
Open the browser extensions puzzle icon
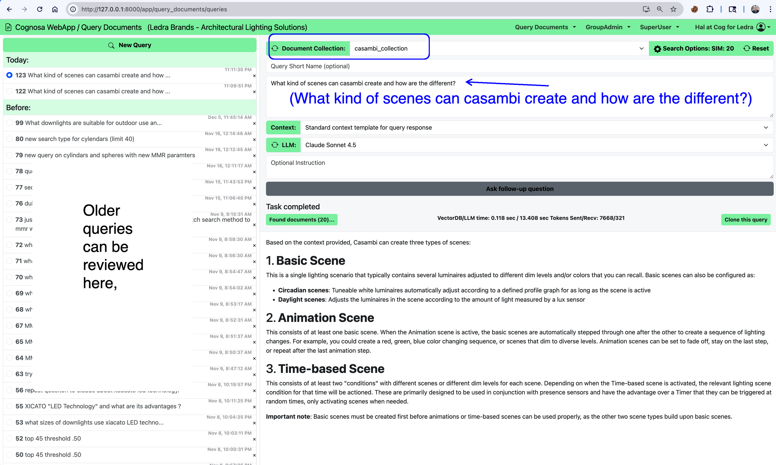point(710,9)
